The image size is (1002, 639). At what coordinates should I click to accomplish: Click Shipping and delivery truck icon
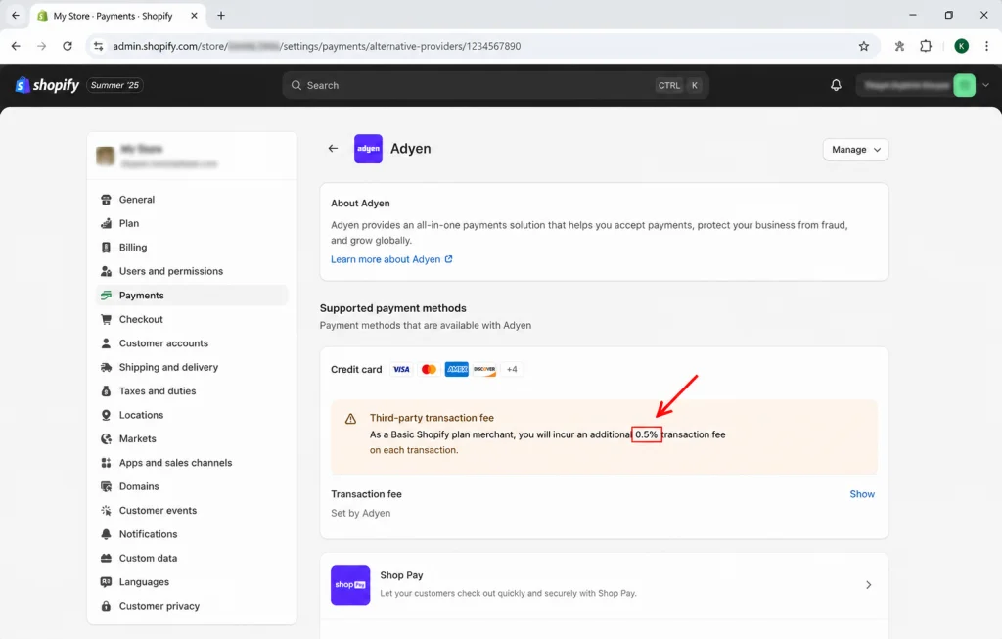(x=106, y=367)
